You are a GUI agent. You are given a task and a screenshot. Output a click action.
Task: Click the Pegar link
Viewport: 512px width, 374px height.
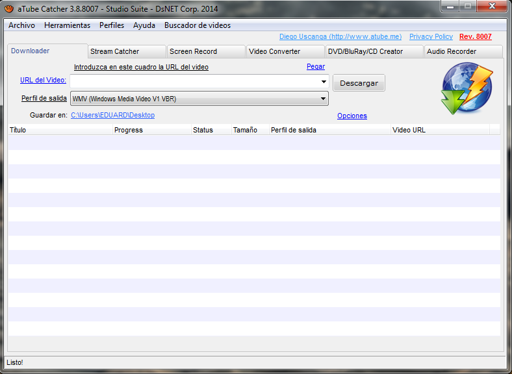[x=316, y=67]
